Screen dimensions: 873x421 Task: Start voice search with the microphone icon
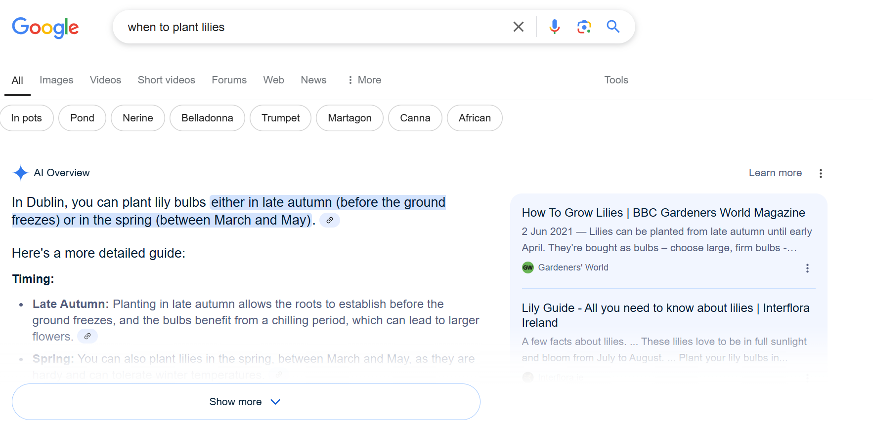point(555,27)
